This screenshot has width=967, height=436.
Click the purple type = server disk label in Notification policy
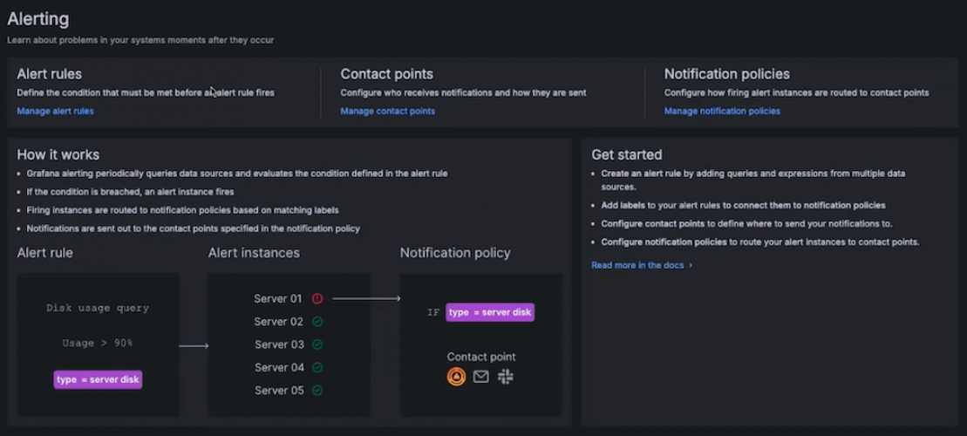[490, 312]
